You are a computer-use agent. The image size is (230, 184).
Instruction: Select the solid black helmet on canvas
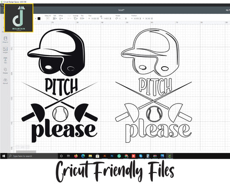pyautogui.click(x=56, y=52)
